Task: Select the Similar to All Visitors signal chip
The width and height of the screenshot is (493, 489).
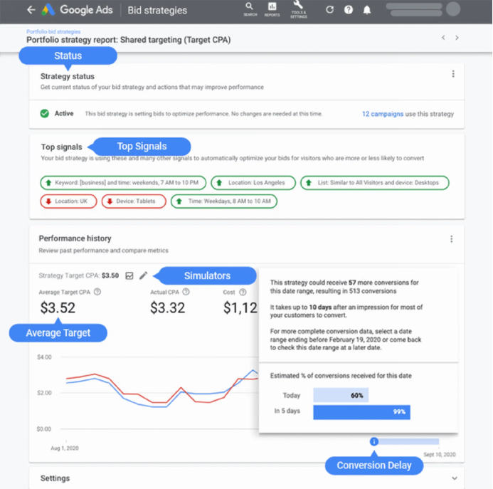Action: click(375, 183)
